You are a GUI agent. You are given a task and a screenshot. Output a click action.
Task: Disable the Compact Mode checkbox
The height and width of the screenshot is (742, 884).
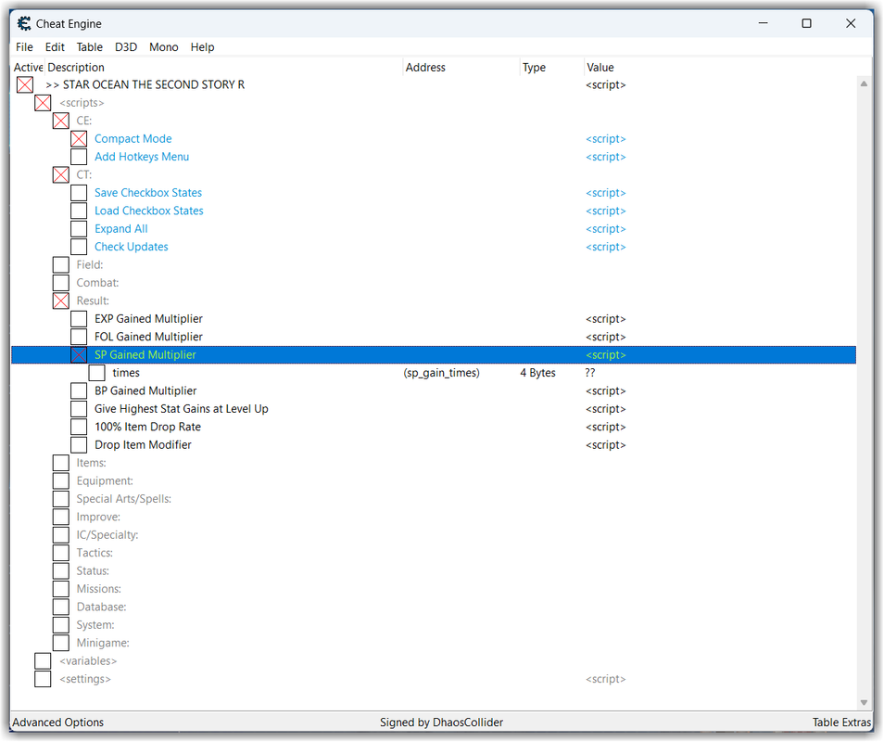79,139
